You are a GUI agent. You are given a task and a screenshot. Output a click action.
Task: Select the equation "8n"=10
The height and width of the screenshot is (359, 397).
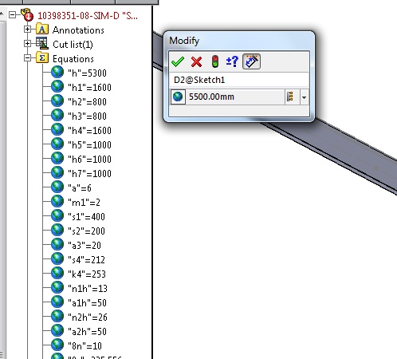coord(85,346)
